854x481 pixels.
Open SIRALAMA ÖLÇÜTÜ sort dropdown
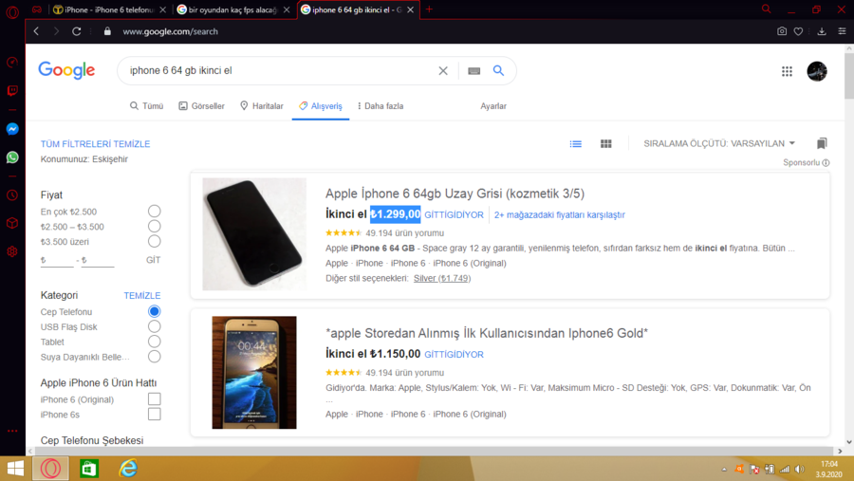coord(719,143)
